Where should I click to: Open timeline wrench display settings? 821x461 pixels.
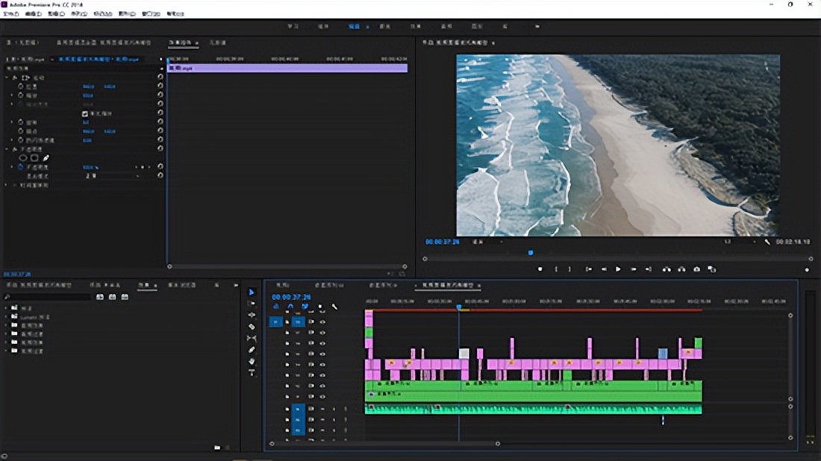point(334,307)
